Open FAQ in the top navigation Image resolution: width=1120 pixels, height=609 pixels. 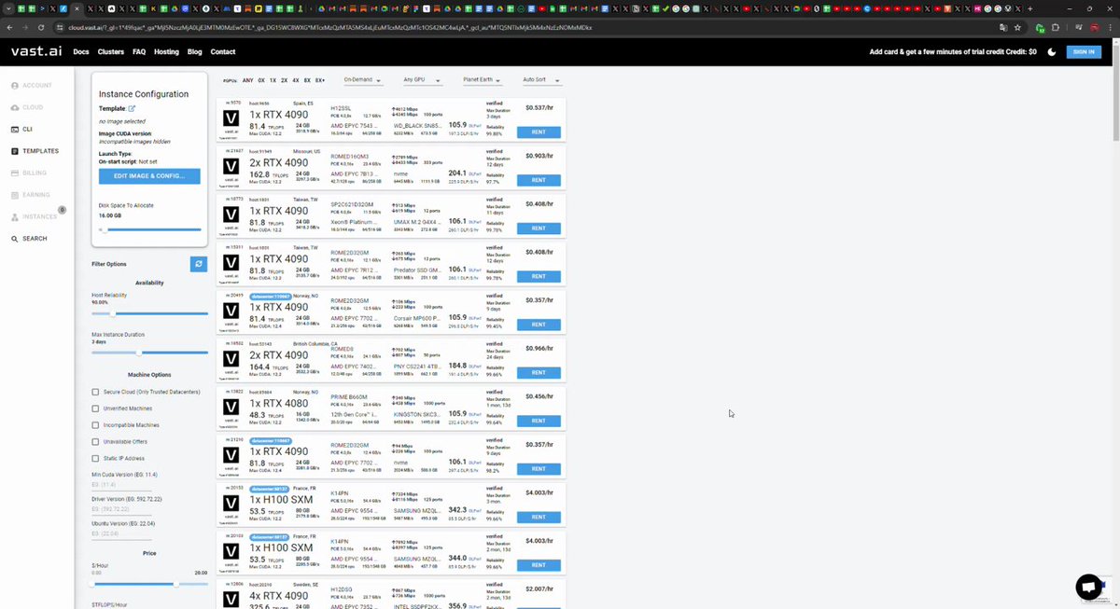click(139, 52)
